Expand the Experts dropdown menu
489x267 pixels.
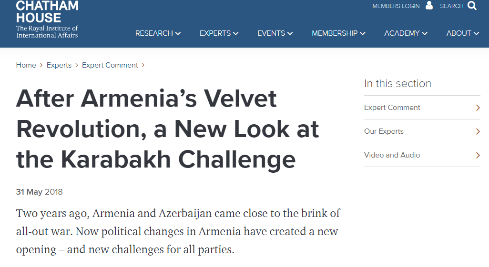pos(219,33)
